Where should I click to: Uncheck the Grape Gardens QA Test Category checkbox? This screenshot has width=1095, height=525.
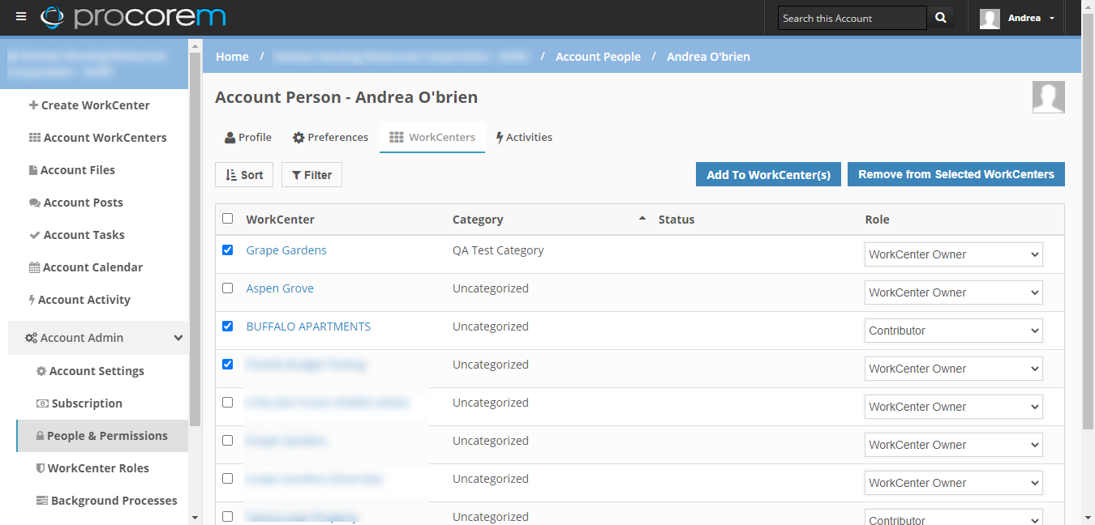[x=227, y=250]
